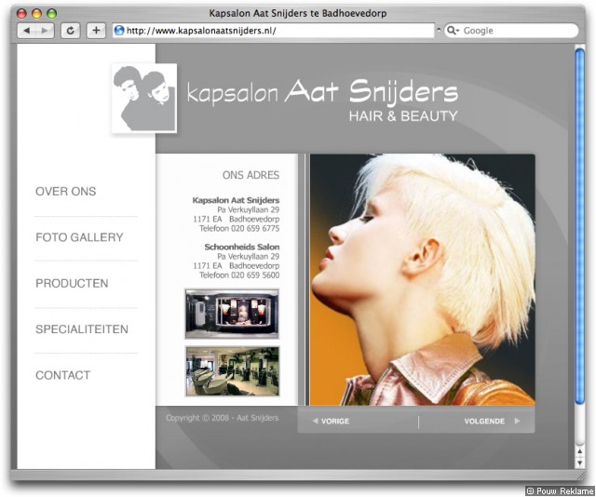Open the storefront window thumbnail photo
Viewport: 596px width, 497px height.
tap(232, 314)
